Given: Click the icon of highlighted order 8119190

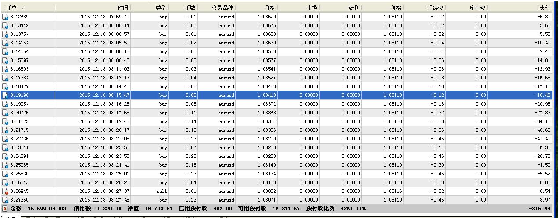Looking at the screenshot, I should click(5, 95).
